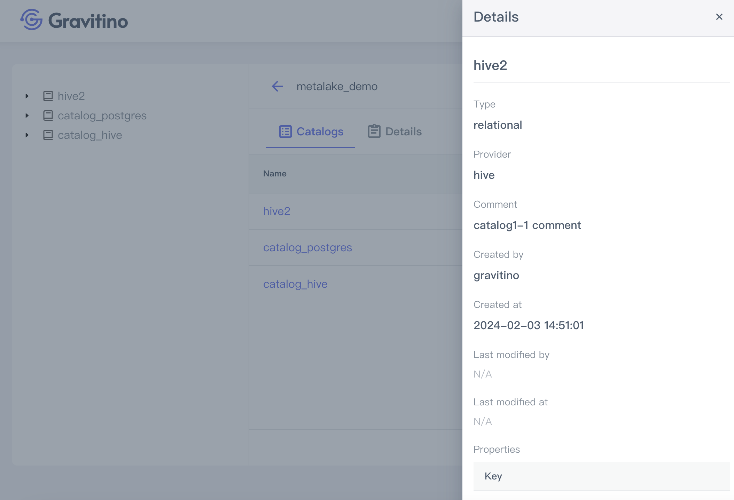Click the catalog_postgres book icon in tree
Image resolution: width=734 pixels, height=500 pixels.
pyautogui.click(x=48, y=116)
